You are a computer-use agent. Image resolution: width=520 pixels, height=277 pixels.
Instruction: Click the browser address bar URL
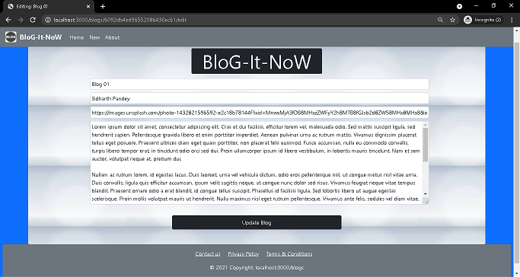120,20
